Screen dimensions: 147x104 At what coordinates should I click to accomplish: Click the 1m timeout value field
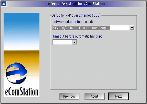pyautogui.click(x=63, y=42)
